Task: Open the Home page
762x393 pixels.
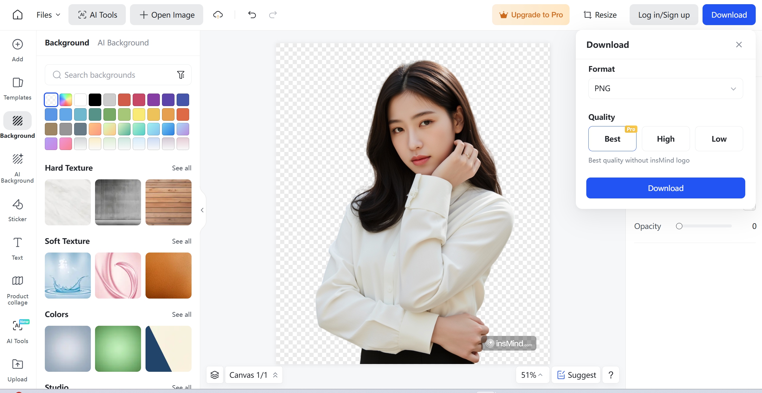Action: (x=17, y=14)
